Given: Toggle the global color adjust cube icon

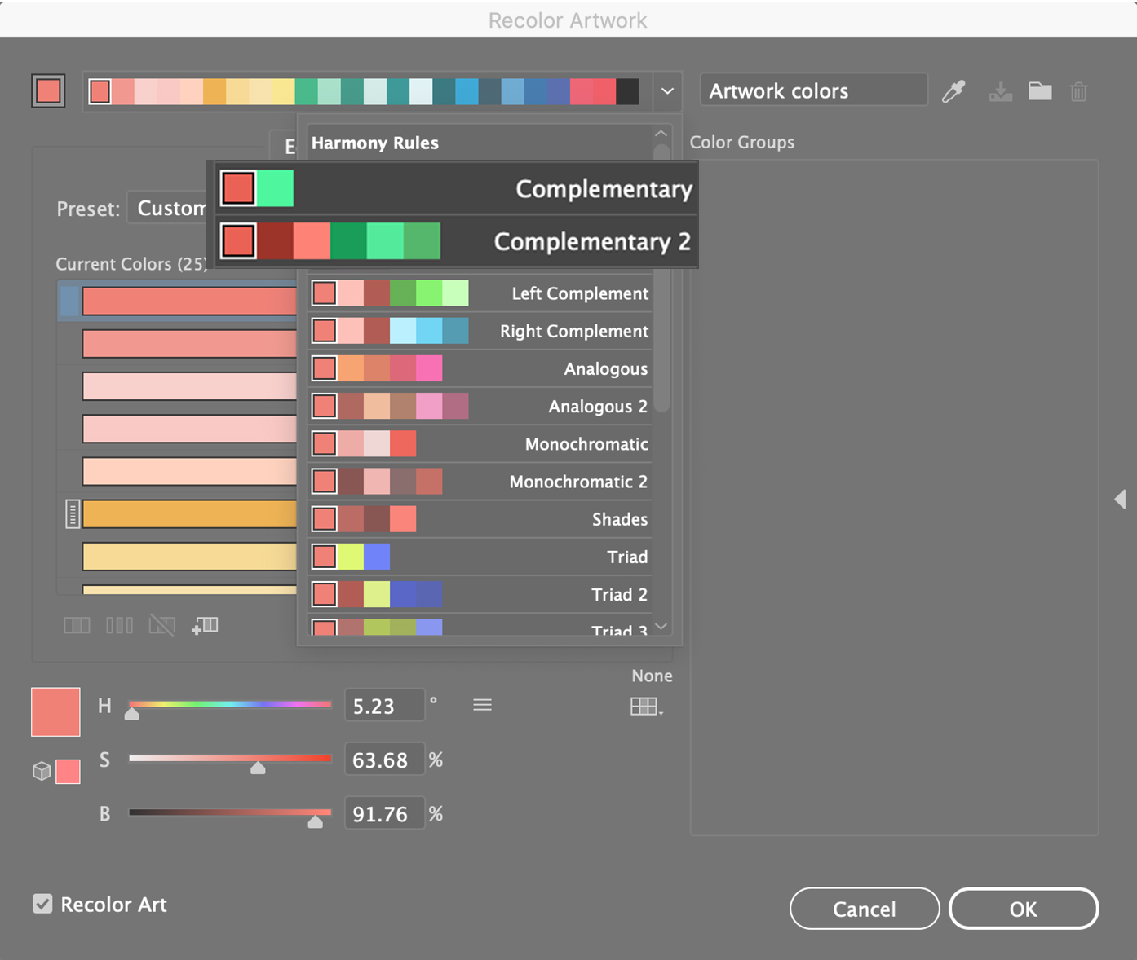Looking at the screenshot, I should point(42,771).
